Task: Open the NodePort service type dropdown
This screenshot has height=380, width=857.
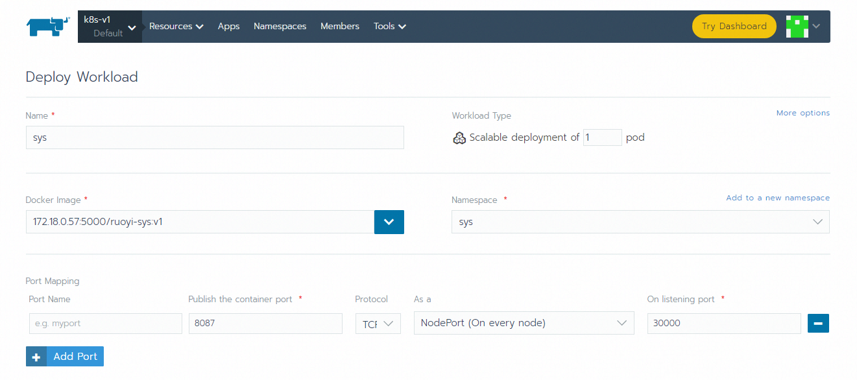Action: [524, 323]
